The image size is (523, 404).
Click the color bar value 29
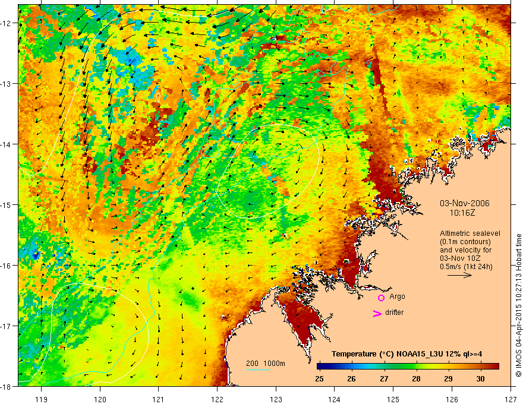448,379
